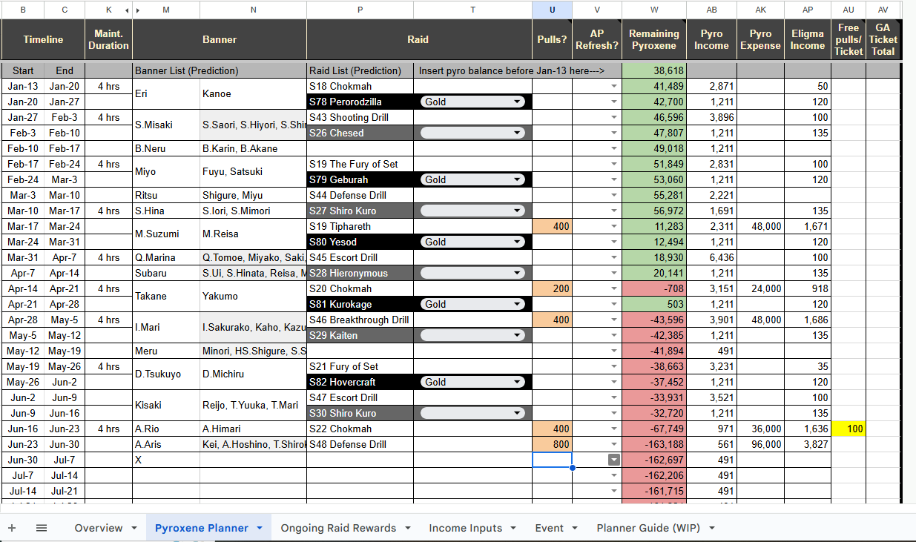Select column B header
The height and width of the screenshot is (542, 916).
pyautogui.click(x=23, y=10)
